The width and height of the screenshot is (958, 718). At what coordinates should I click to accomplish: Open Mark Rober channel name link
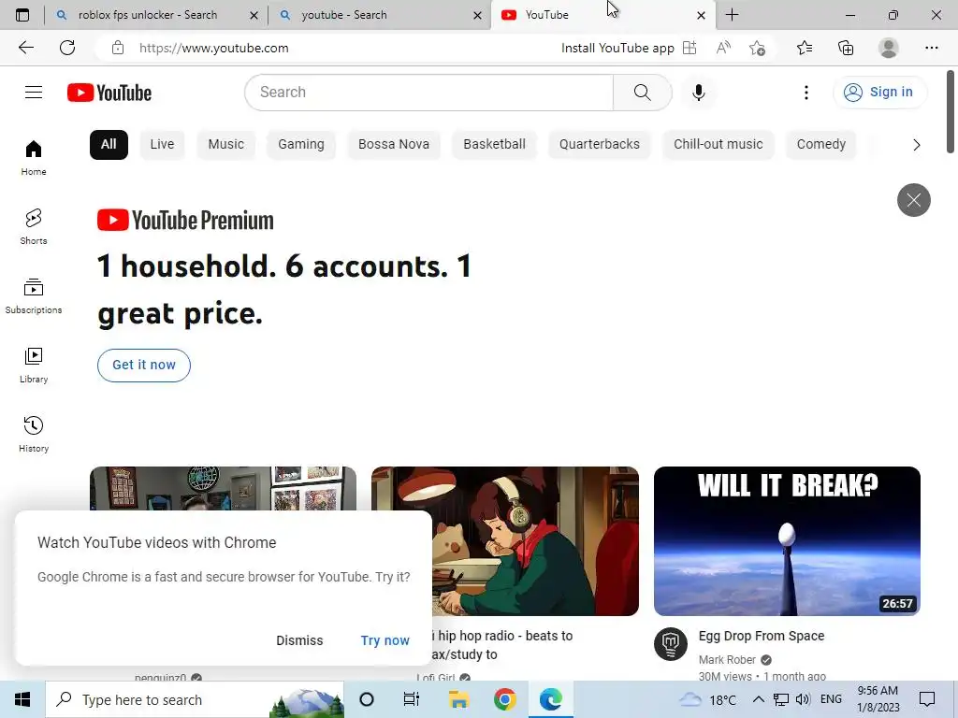[727, 660]
